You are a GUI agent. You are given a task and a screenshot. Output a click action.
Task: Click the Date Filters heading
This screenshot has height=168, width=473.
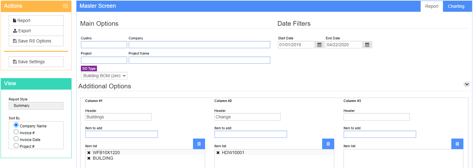294,24
